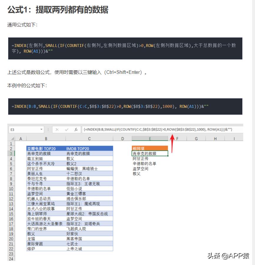Click the Insert Function fx icon
255x265 pixels.
76,129
